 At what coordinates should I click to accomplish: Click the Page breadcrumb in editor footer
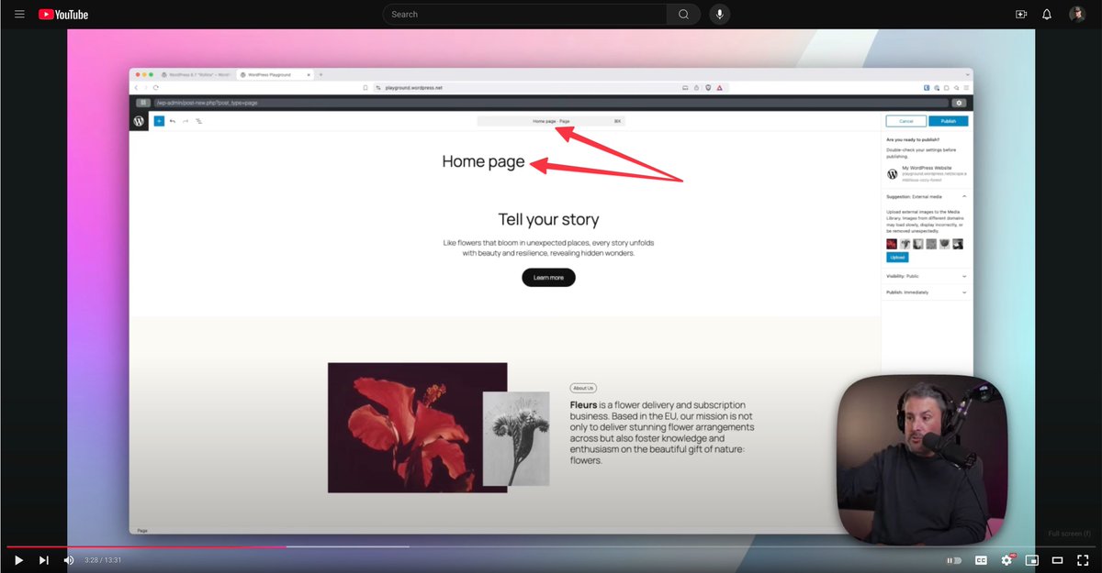142,530
